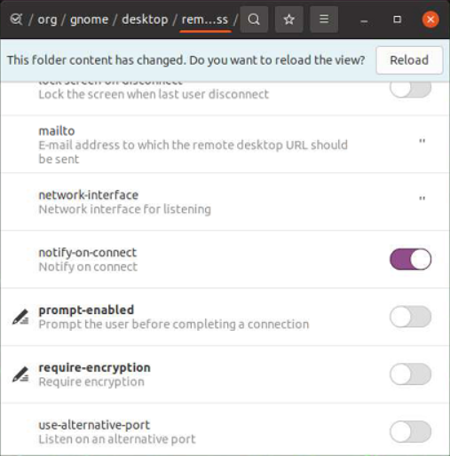Open the network-interface key
Image resolution: width=450 pixels, height=456 pixels.
coord(225,201)
